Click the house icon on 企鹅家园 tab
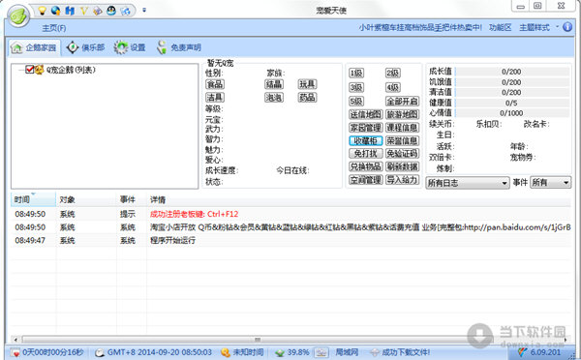The height and width of the screenshot is (360, 581). tap(16, 47)
